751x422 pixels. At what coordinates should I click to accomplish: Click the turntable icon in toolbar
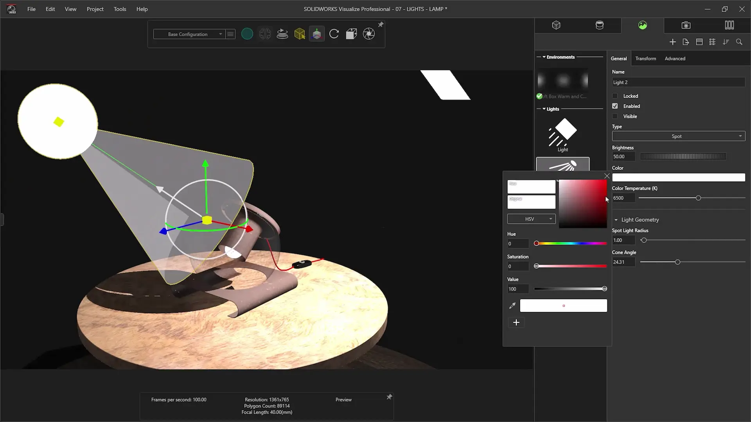(282, 34)
